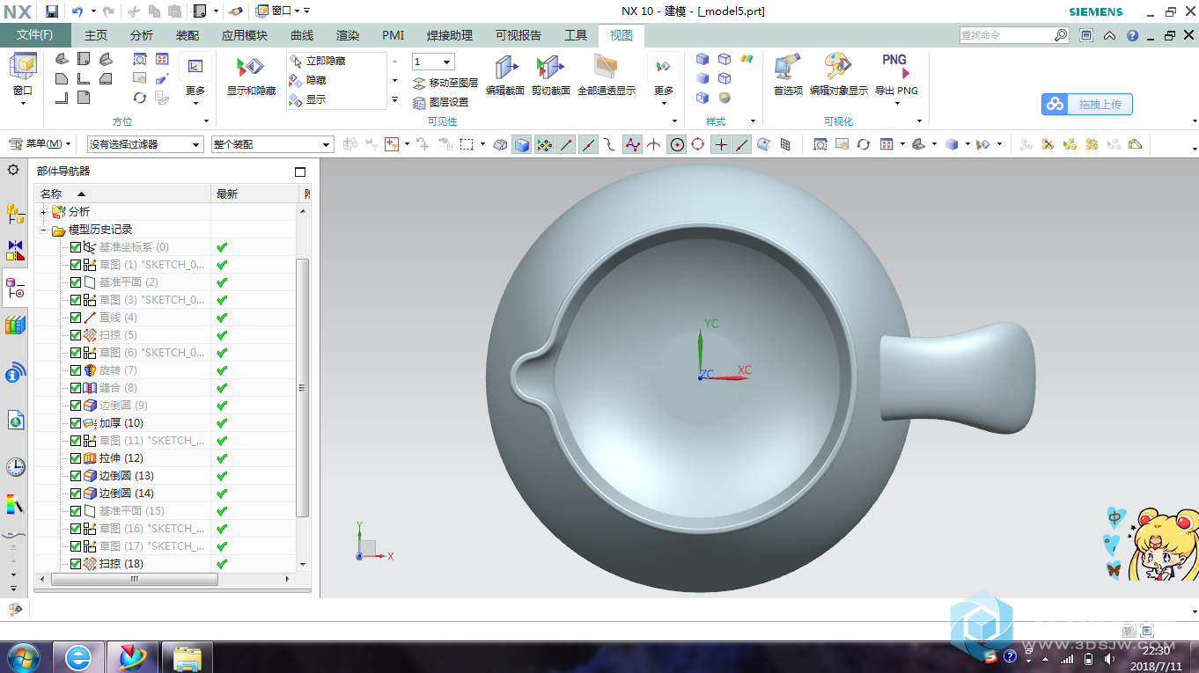Click the Undo arrow icon
This screenshot has height=673, width=1199.
pos(77,11)
